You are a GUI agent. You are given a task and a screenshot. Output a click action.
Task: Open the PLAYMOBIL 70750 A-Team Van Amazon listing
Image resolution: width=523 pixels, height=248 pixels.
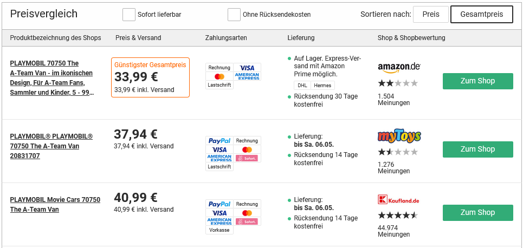pyautogui.click(x=52, y=78)
